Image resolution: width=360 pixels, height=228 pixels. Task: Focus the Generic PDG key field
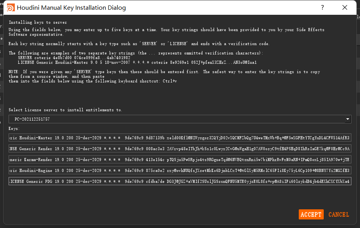179,181
